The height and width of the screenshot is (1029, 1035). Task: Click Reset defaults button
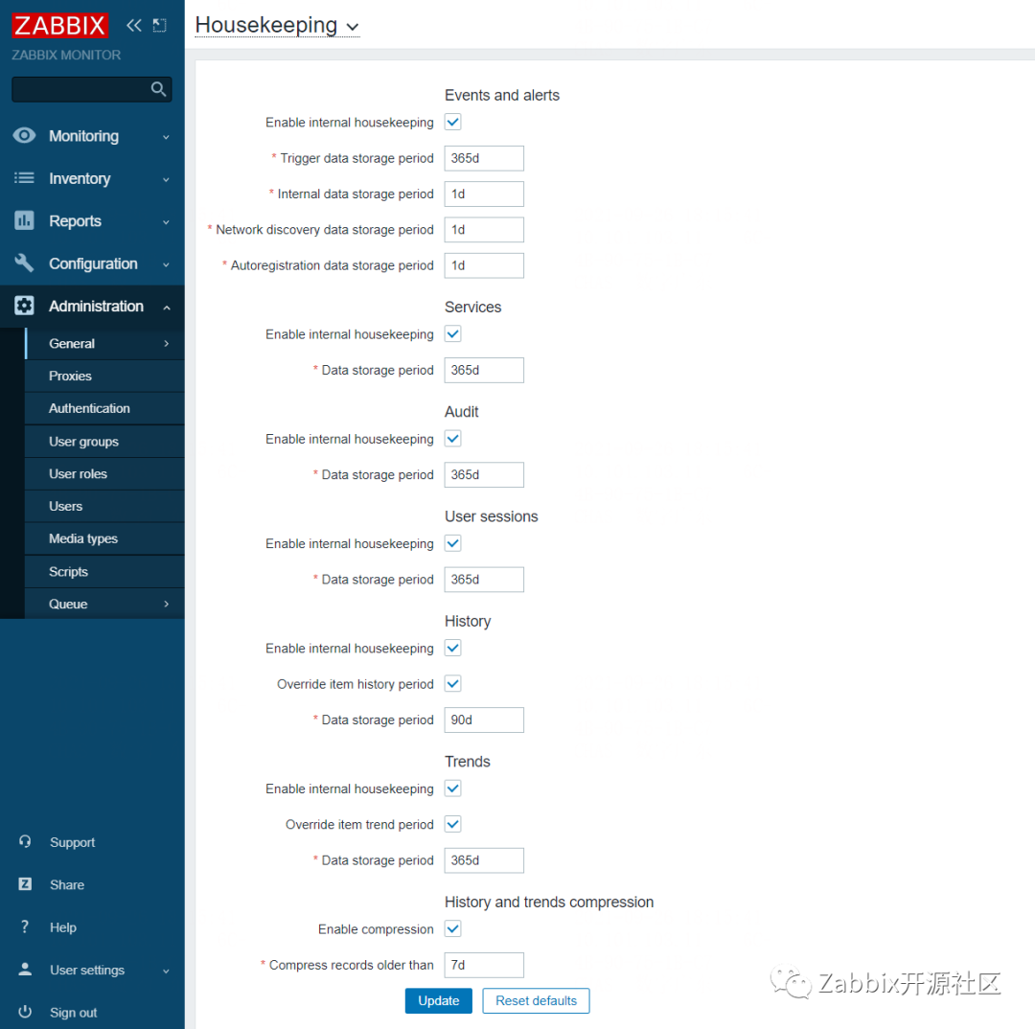[536, 1000]
